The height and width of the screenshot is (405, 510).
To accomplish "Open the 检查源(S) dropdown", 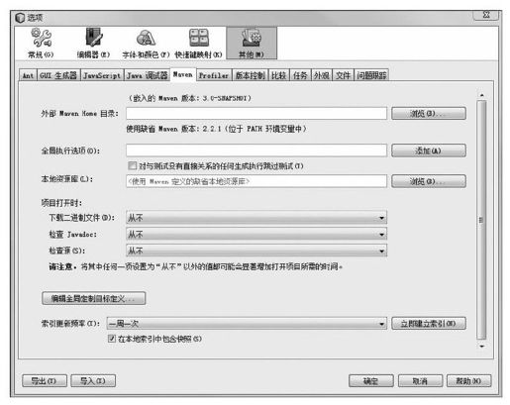I will click(256, 251).
